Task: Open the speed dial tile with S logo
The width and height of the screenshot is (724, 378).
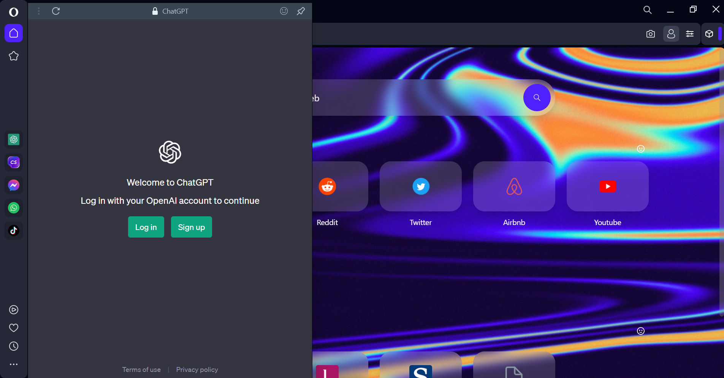Action: tap(421, 365)
